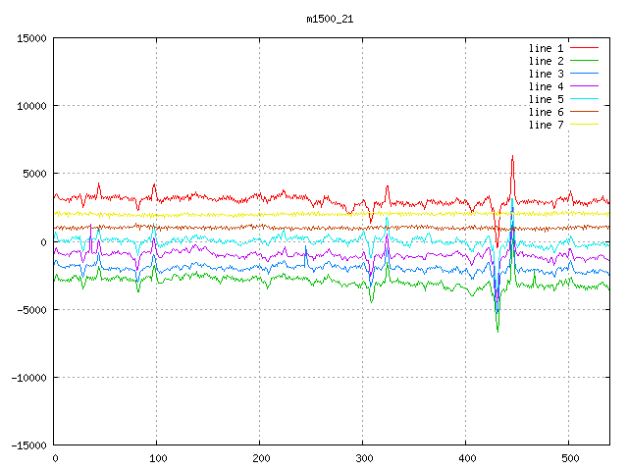Click the tallest red peak near x 445
Image resolution: width=628 pixels, height=471 pixels.
tap(512, 157)
